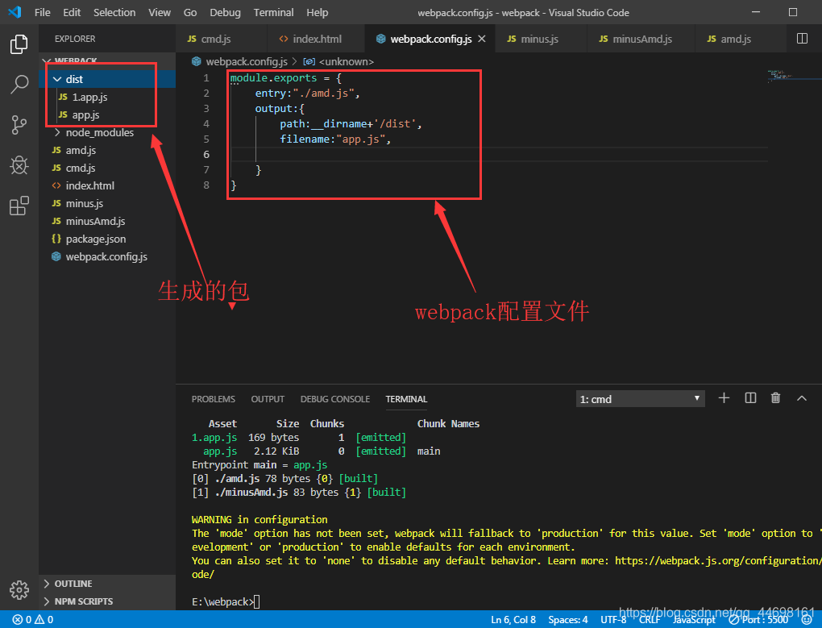Select the TERMINAL panel tab
822x628 pixels.
(406, 399)
